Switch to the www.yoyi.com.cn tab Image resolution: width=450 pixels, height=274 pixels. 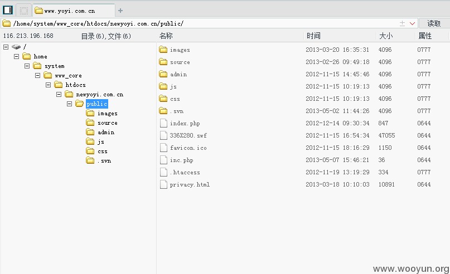tap(74, 11)
